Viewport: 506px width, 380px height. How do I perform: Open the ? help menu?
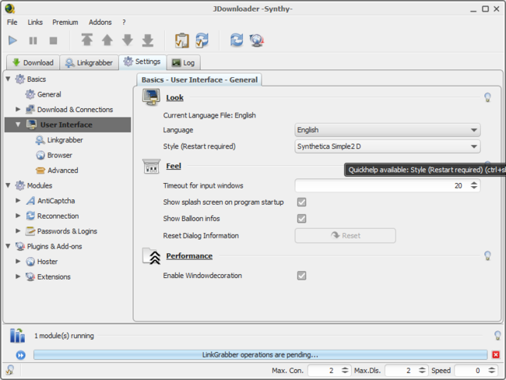[x=124, y=23]
